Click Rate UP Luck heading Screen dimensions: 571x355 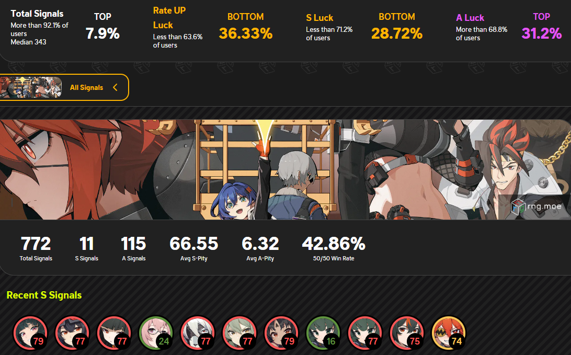point(169,18)
